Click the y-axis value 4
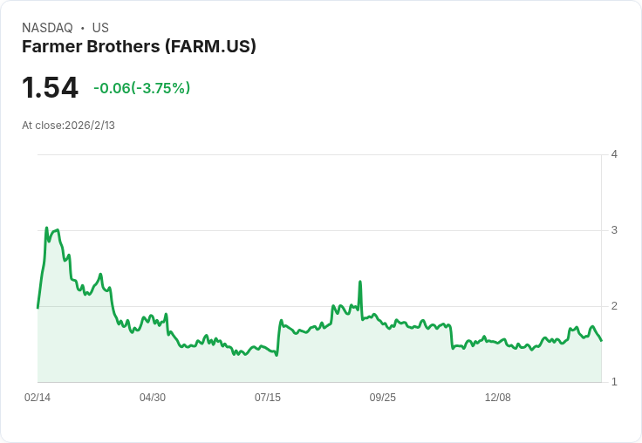Screen dimensions: 642x443 coord(614,154)
